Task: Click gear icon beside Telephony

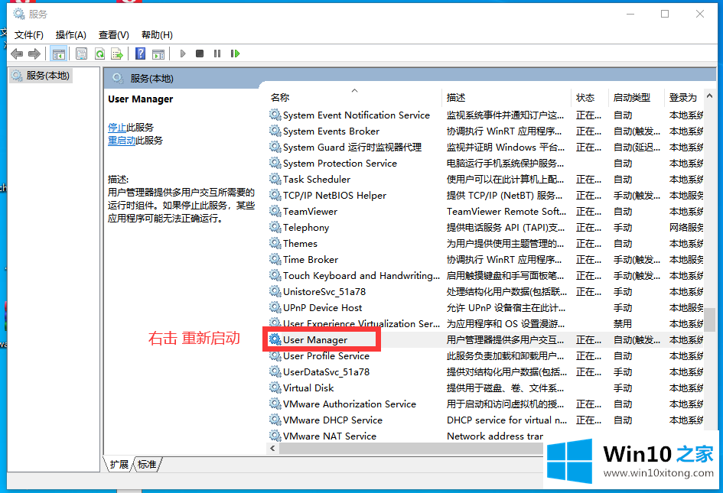Action: click(x=275, y=227)
